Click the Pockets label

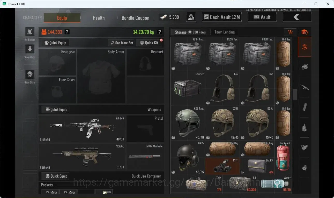pyautogui.click(x=47, y=185)
